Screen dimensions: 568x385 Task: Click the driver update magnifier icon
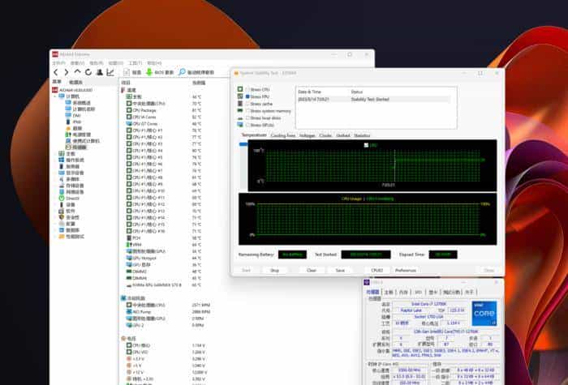pos(182,72)
